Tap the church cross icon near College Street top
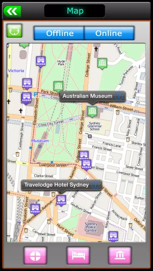Screen dimensions: 153x271 96,49
